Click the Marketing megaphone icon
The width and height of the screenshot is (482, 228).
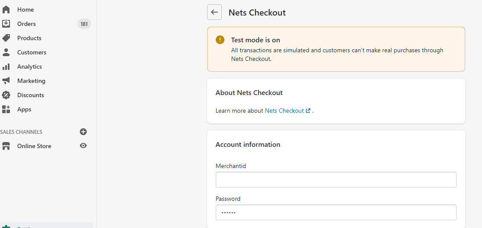(6, 81)
